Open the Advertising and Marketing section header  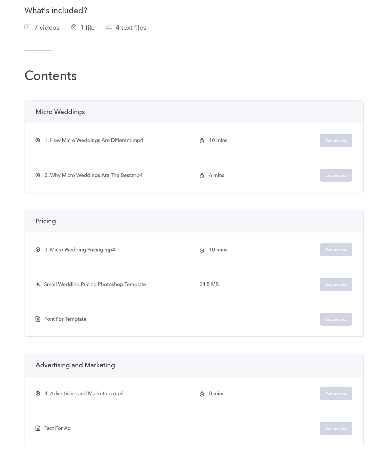point(194,365)
